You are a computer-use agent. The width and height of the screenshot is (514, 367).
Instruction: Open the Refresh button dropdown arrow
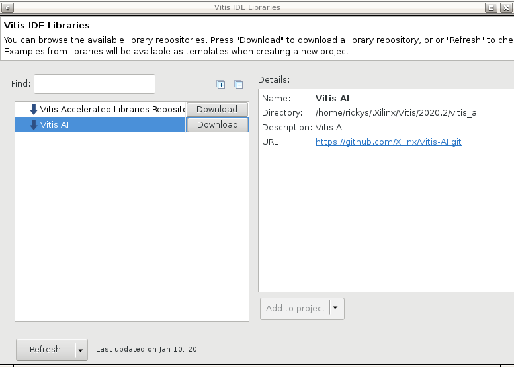click(x=81, y=350)
